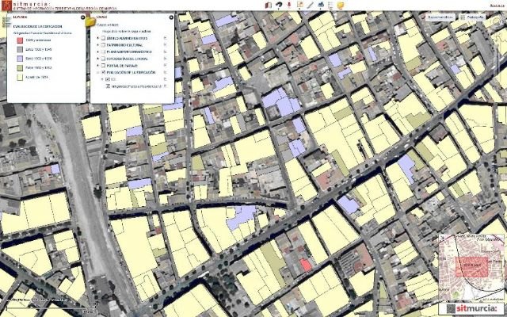
Task: Collapse the nested subgroup under Evaluación
Action: point(102,79)
